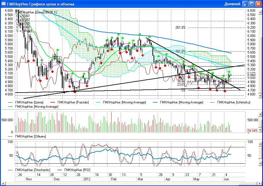Click '500 000' on left volume axis
263x186 pixels.
pos(7,120)
